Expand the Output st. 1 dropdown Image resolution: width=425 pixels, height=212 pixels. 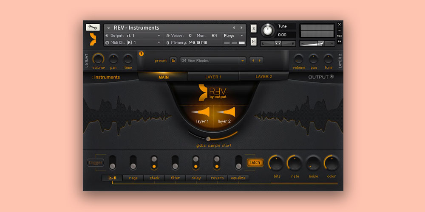pyautogui.click(x=133, y=36)
